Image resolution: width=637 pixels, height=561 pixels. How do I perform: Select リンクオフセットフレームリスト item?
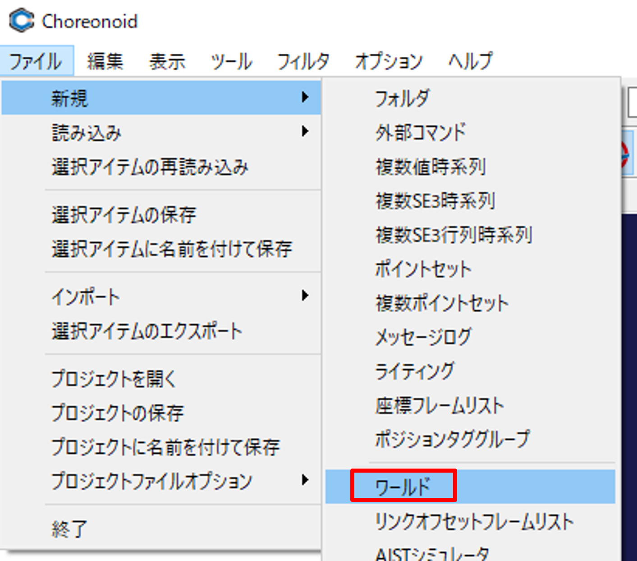(474, 522)
